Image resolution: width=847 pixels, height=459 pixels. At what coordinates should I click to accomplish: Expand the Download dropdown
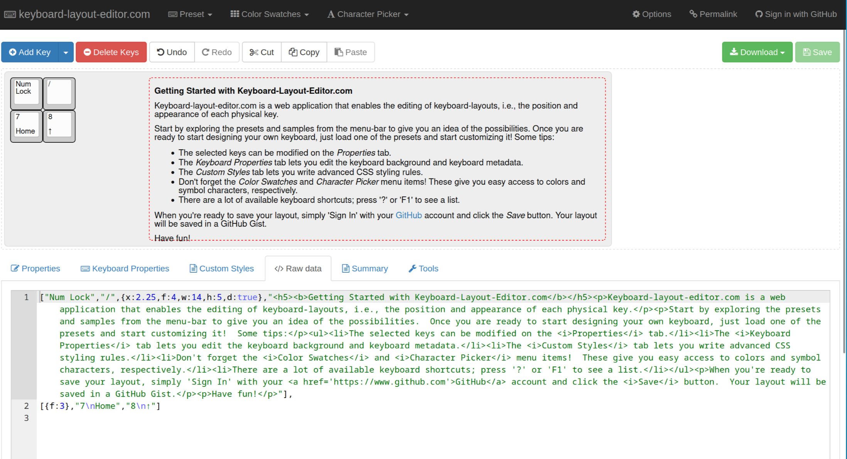[757, 52]
